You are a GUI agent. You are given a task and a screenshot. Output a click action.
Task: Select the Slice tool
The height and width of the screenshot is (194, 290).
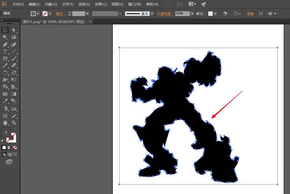(14, 116)
